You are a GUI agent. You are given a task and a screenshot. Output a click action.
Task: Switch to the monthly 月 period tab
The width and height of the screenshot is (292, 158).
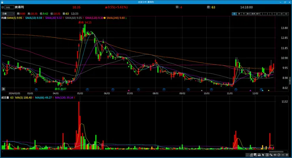coord(243,14)
